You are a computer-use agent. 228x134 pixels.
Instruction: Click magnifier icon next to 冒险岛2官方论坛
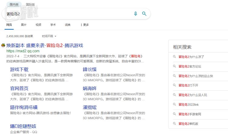pos(174,66)
